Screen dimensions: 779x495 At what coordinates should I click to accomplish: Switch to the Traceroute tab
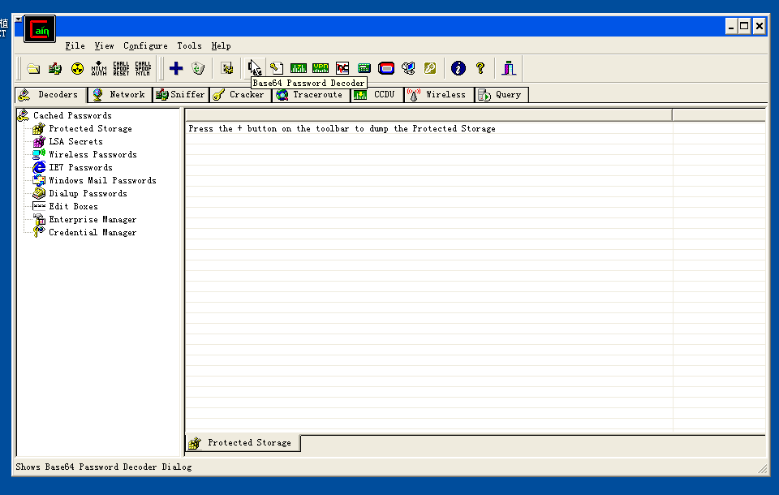tap(311, 94)
